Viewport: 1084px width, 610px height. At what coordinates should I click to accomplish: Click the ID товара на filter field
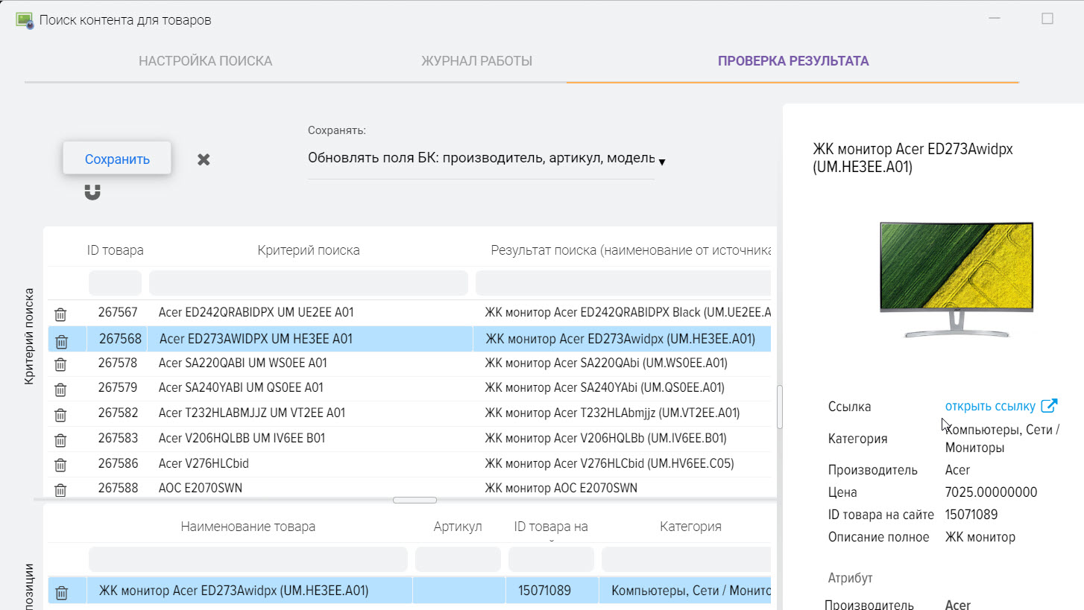pyautogui.click(x=551, y=559)
